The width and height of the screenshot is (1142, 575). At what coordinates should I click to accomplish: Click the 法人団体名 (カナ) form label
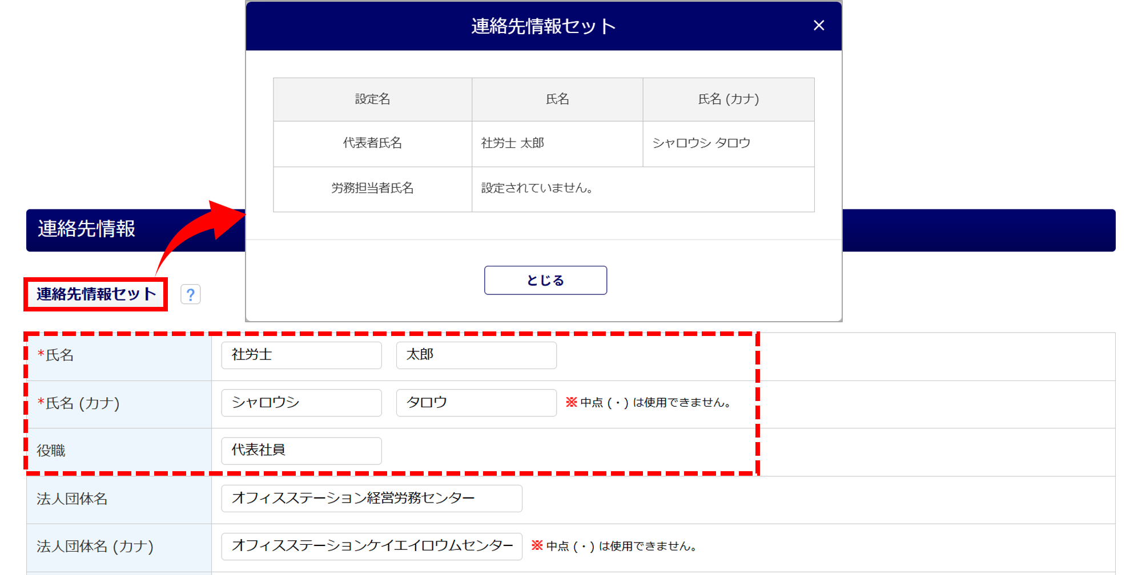(95, 546)
